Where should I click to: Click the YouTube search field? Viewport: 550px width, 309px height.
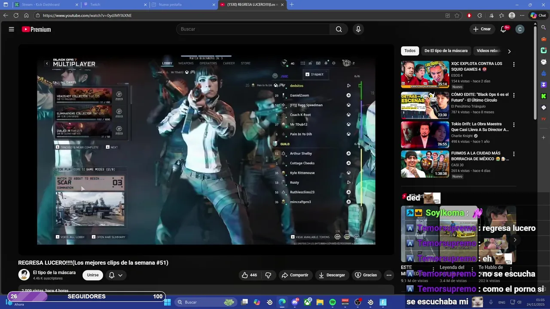tap(253, 29)
